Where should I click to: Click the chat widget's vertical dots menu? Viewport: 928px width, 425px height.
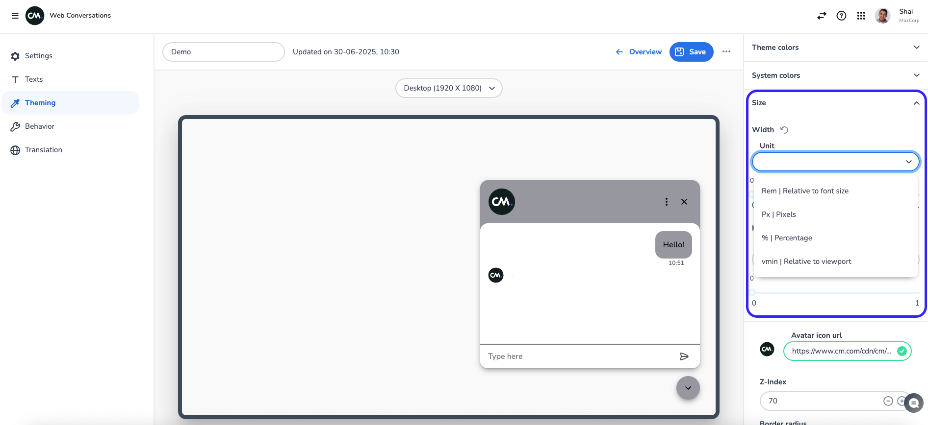pos(666,202)
